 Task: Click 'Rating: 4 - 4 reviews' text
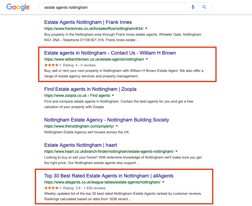(x=79, y=65)
